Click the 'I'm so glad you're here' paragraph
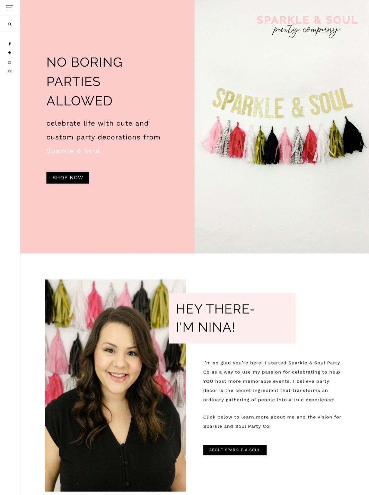Viewport: 369px width, 495px height. pos(272,381)
